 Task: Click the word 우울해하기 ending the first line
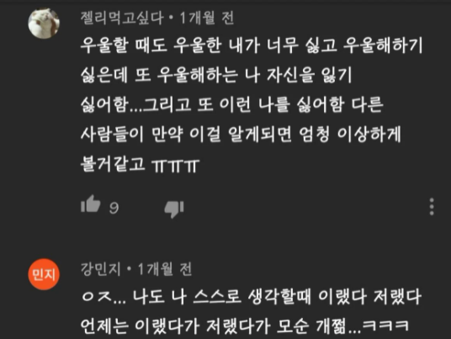pos(383,45)
